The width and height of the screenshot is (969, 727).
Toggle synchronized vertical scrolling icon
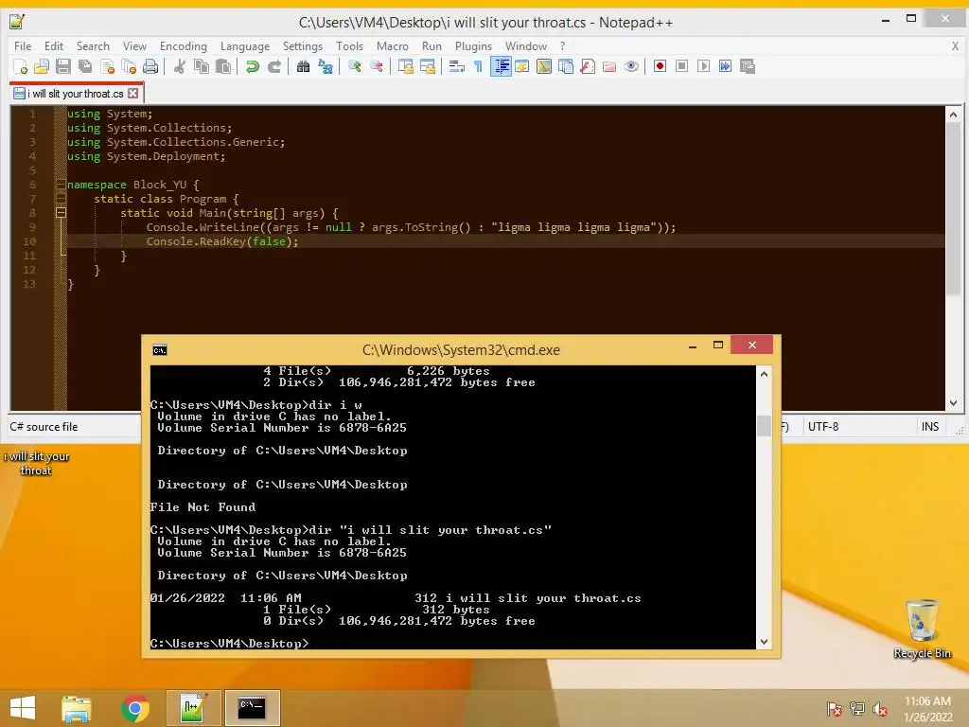point(406,66)
